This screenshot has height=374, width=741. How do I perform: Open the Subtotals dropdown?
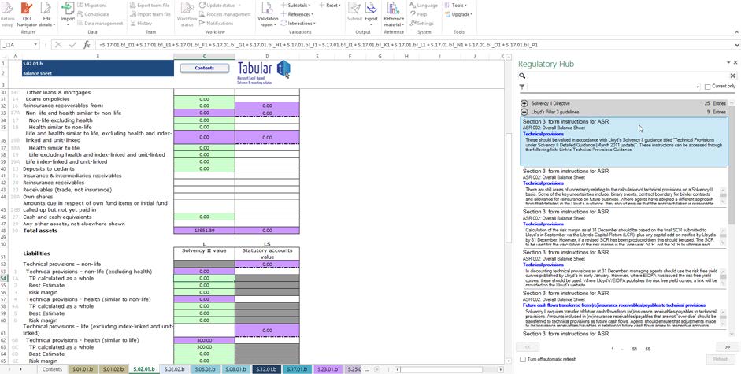(296, 6)
